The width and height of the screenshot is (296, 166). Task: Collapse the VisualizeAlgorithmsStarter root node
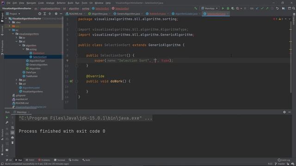[6, 18]
